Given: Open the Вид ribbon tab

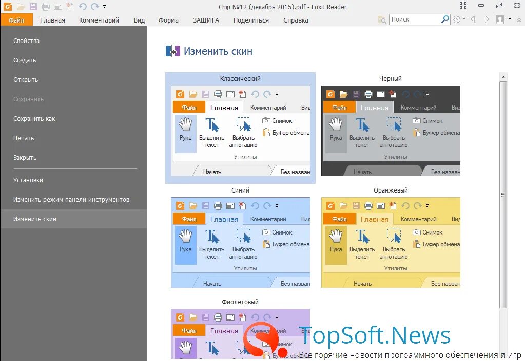Looking at the screenshot, I should (139, 20).
